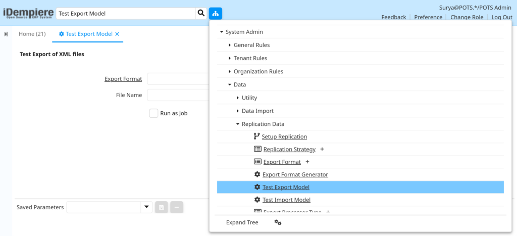Image resolution: width=517 pixels, height=236 pixels.
Task: Click the Export Format input field
Action: click(178, 79)
